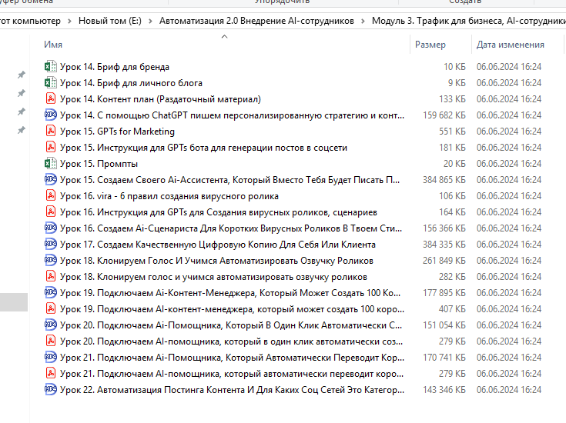
Task: Click Excel icon of Урок 14. Бриф для бренда
Action: coord(51,67)
